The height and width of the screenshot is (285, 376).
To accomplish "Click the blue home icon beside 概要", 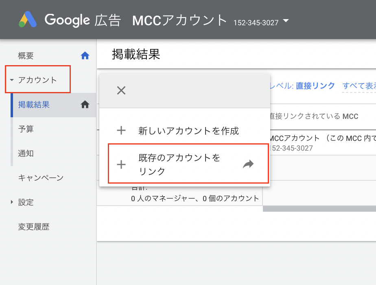I will click(x=85, y=56).
